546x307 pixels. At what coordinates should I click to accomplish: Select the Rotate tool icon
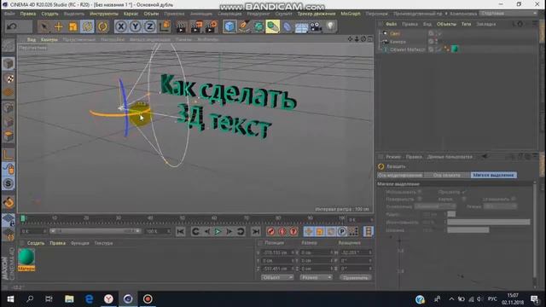[x=87, y=26]
